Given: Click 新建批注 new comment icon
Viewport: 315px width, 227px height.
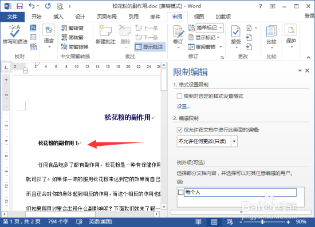Looking at the screenshot, I should [106, 34].
